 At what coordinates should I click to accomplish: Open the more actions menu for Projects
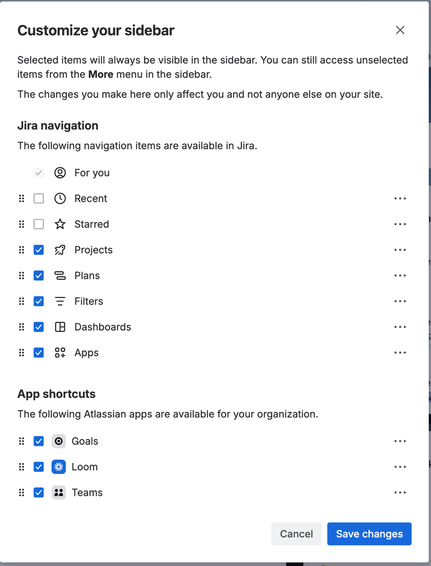coord(400,250)
